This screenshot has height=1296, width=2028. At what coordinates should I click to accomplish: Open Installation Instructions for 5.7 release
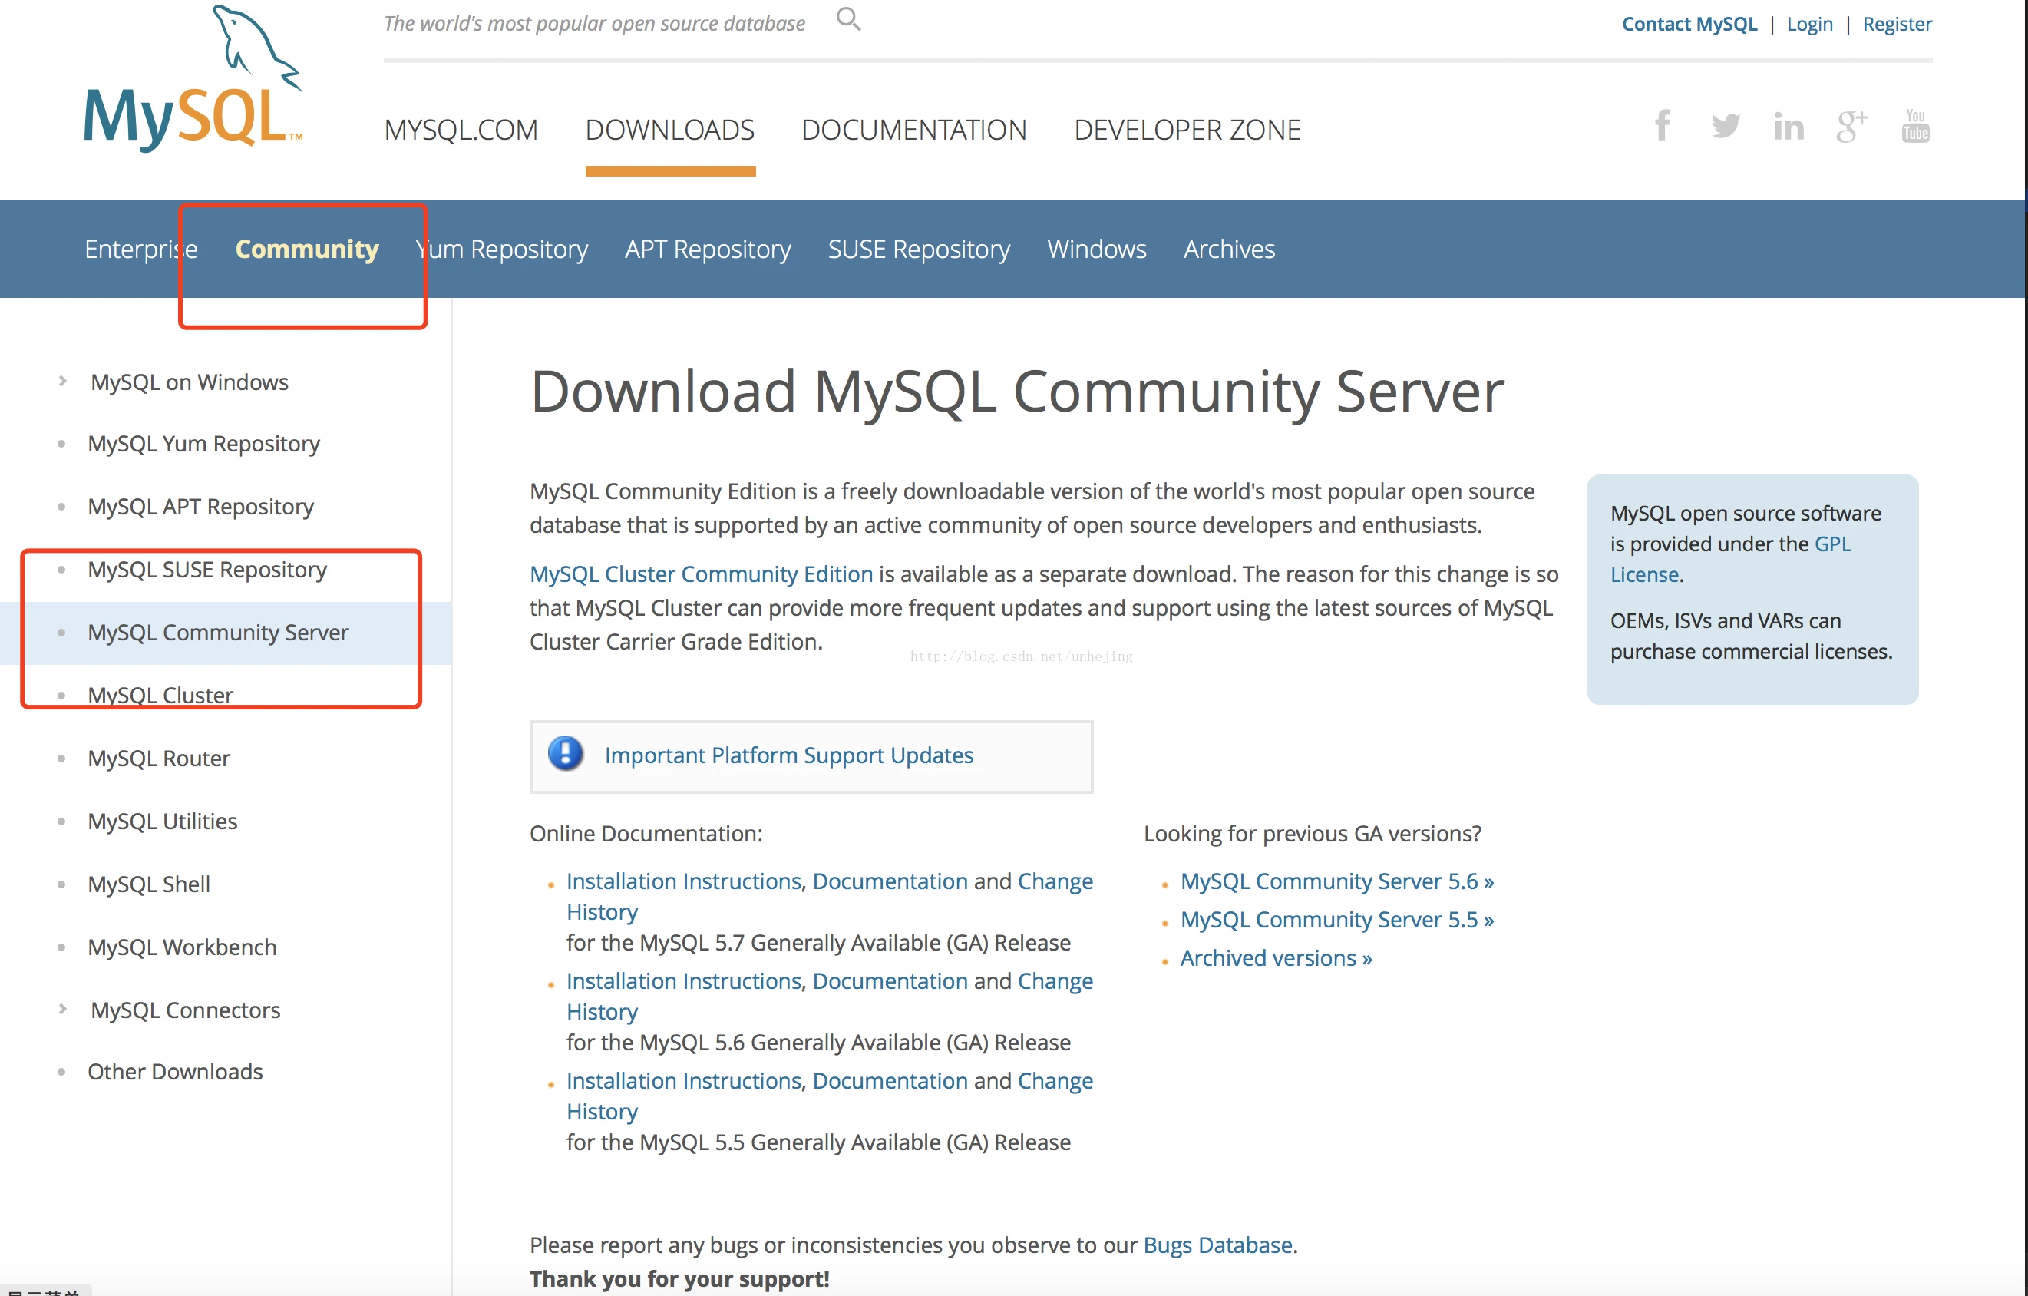point(683,881)
